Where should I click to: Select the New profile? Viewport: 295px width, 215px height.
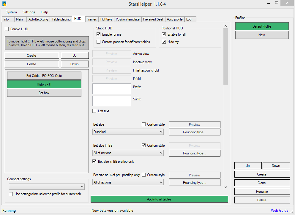point(262,35)
